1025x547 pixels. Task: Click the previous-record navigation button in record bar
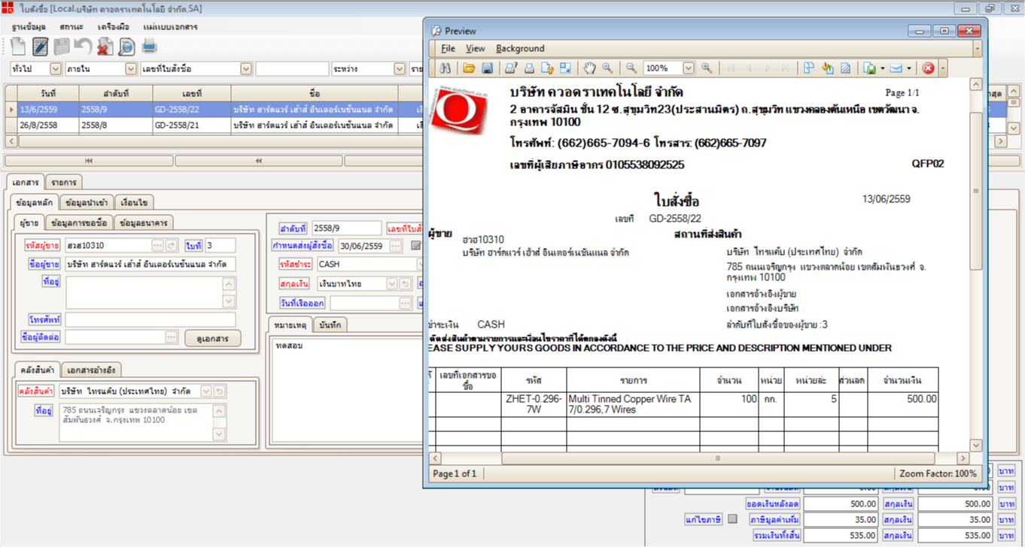258,161
